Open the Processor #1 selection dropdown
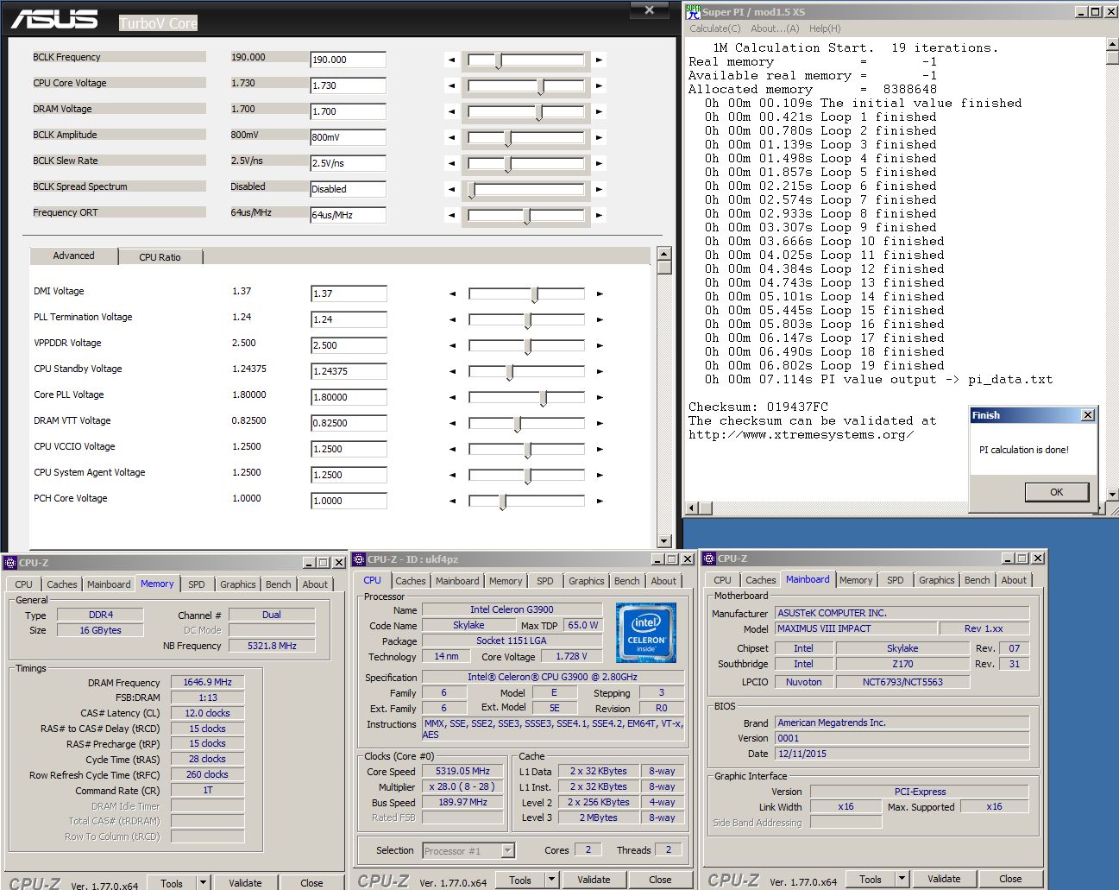This screenshot has width=1119, height=890. pyautogui.click(x=507, y=851)
